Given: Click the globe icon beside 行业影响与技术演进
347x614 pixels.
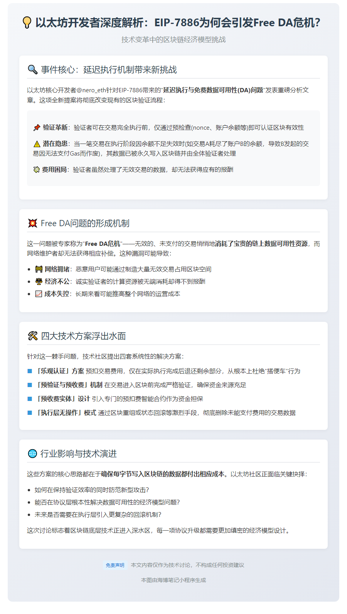Looking at the screenshot, I should click(x=32, y=453).
